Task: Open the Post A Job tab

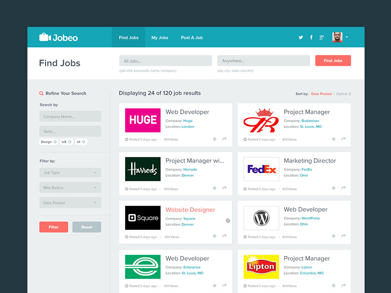Action: (192, 38)
